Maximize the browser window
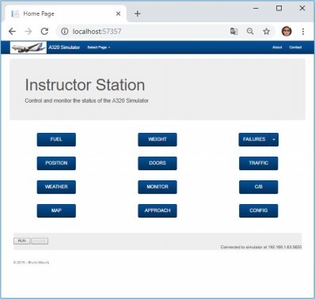The width and height of the screenshot is (315, 299). 279,8
